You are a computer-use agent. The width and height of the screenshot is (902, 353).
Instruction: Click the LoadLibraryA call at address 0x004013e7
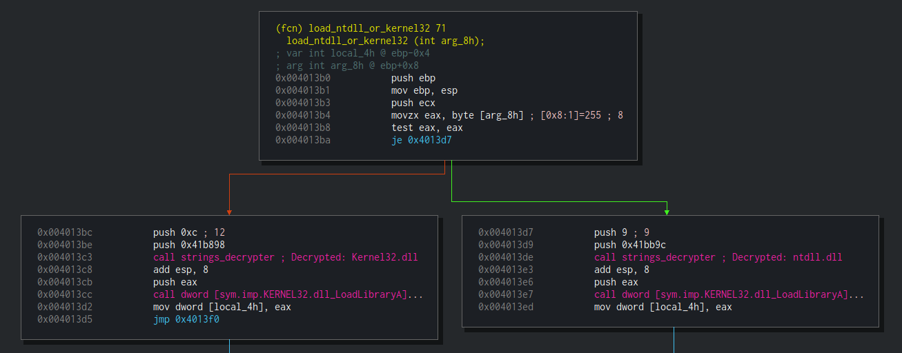728,294
